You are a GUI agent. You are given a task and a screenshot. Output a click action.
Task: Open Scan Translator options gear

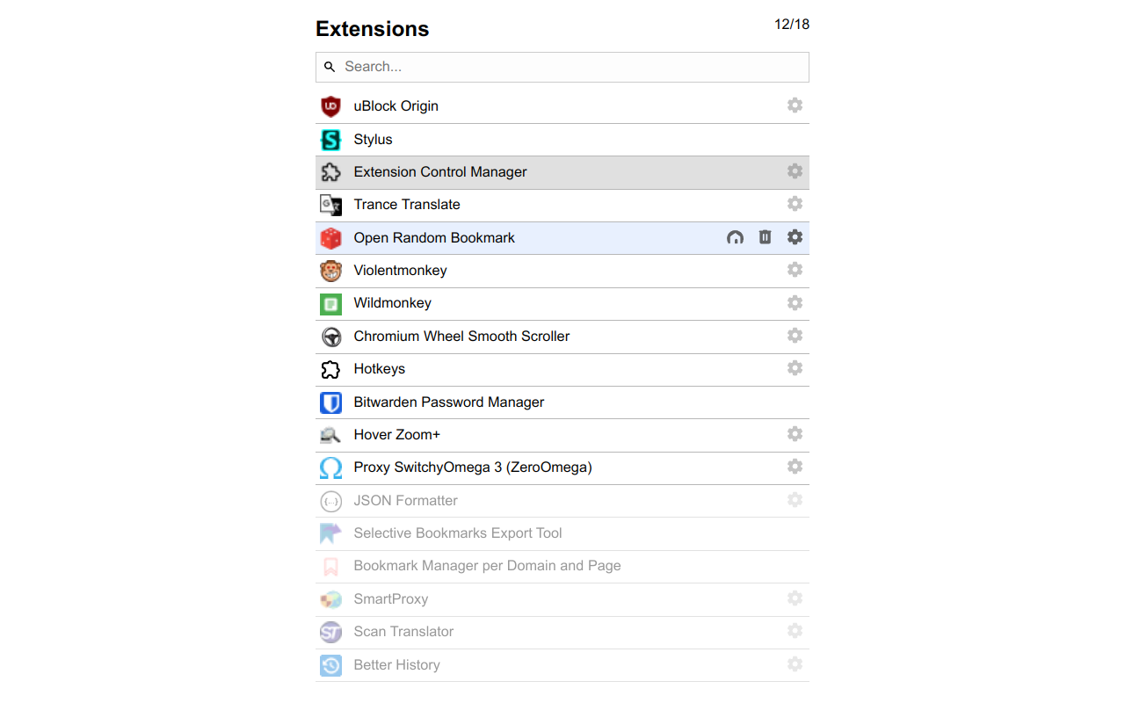click(795, 631)
